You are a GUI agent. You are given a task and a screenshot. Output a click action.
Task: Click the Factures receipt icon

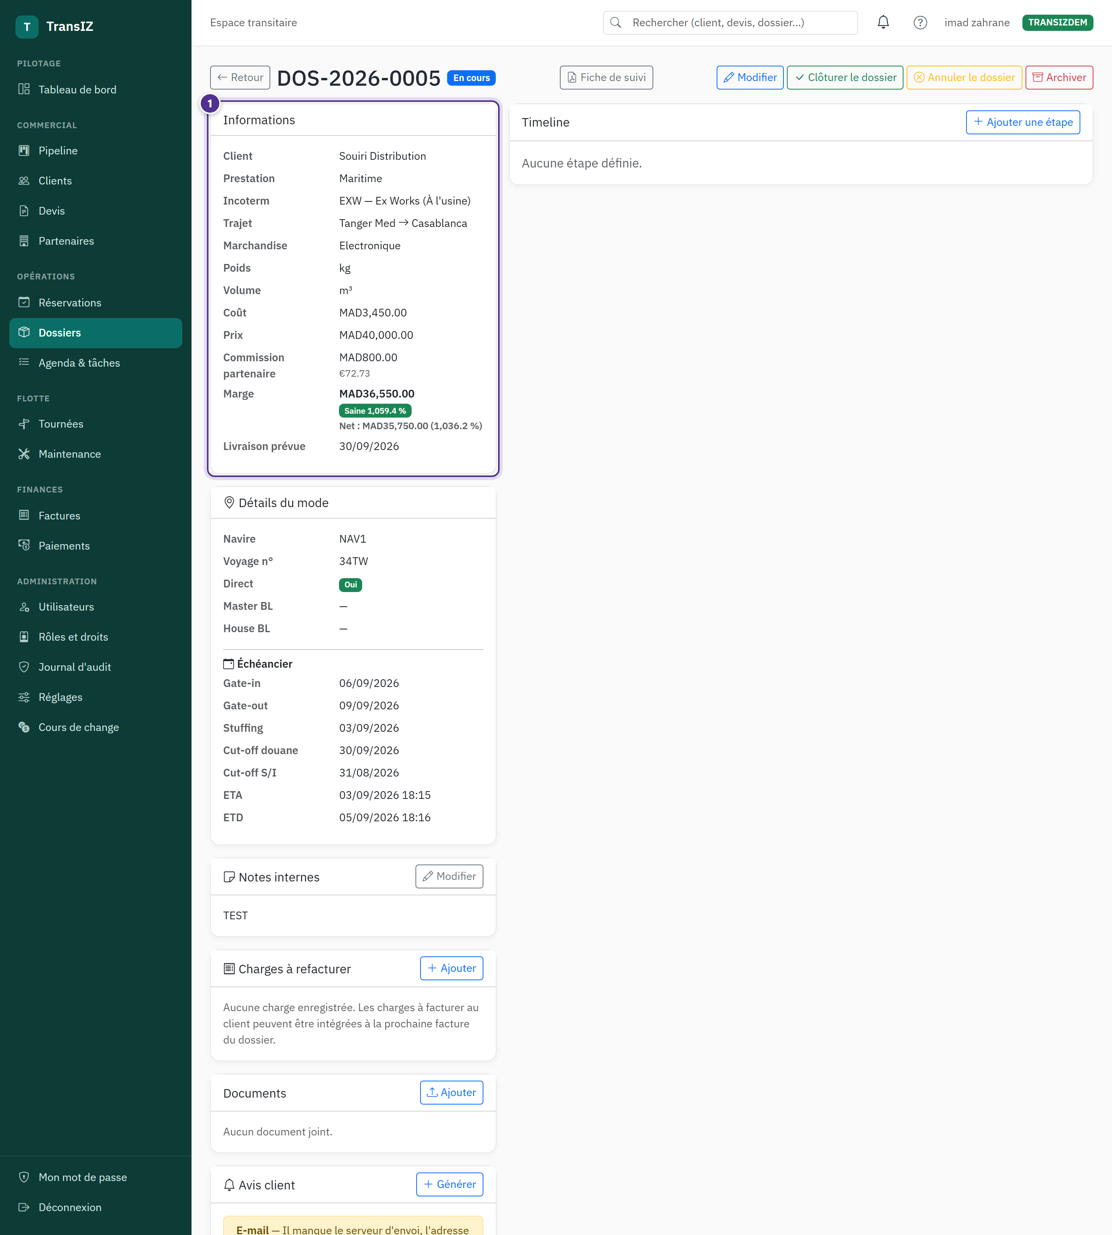pos(24,516)
